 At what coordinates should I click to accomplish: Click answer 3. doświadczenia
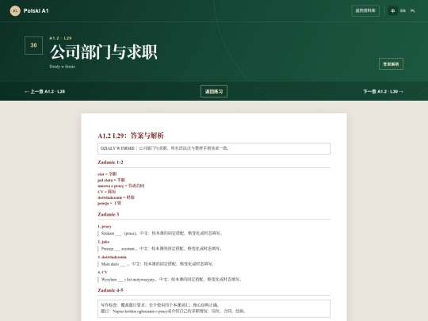[113, 257]
